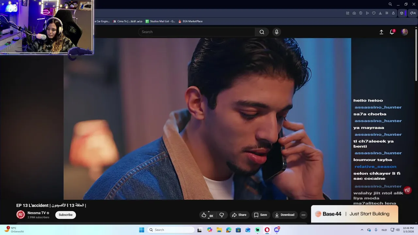The width and height of the screenshot is (418, 235).
Task: Click the video player frame
Action: (x=207, y=119)
